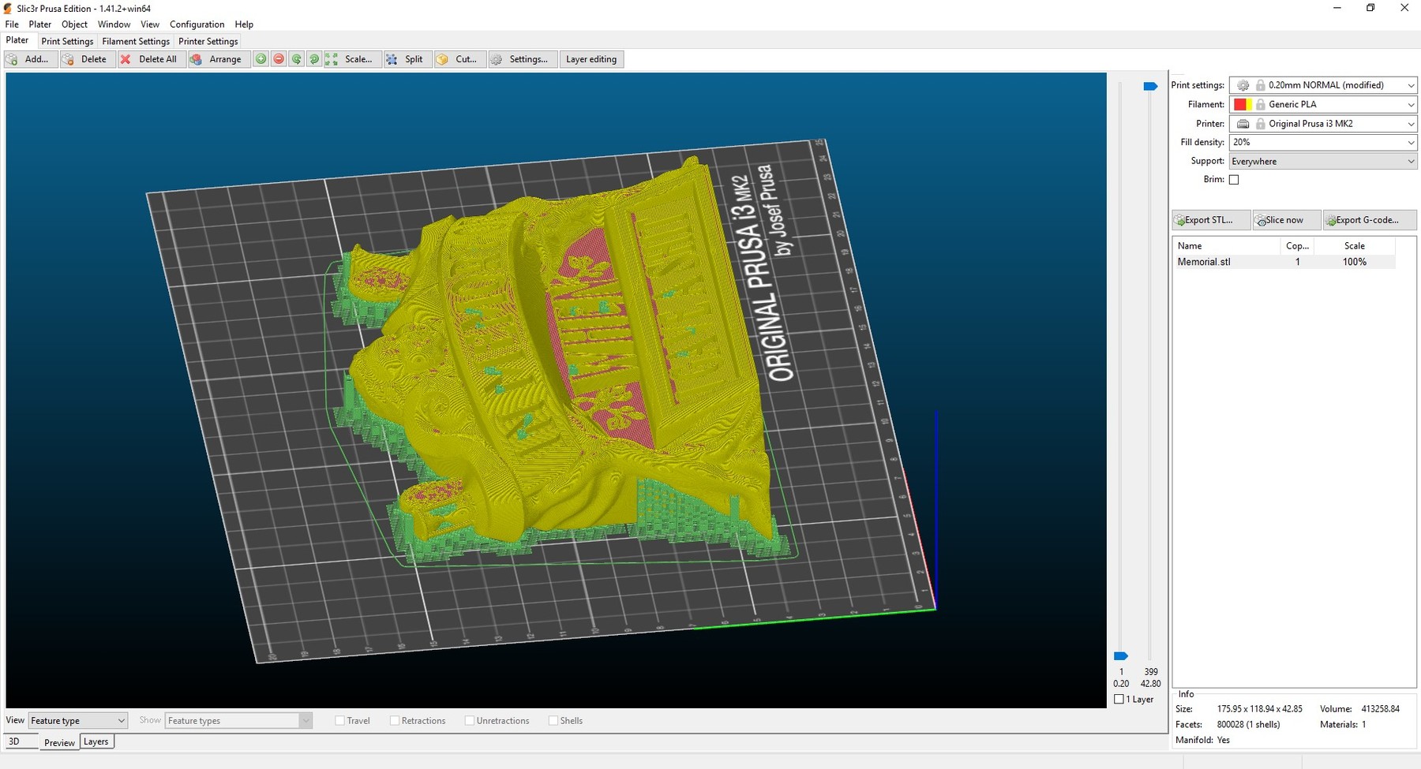This screenshot has width=1421, height=769.
Task: Check the Travel option
Action: coord(340,721)
